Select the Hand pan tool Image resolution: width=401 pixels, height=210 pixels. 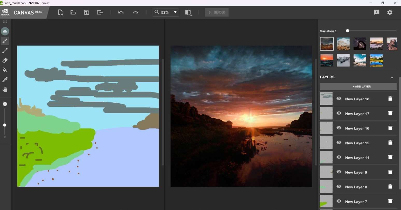point(5,89)
